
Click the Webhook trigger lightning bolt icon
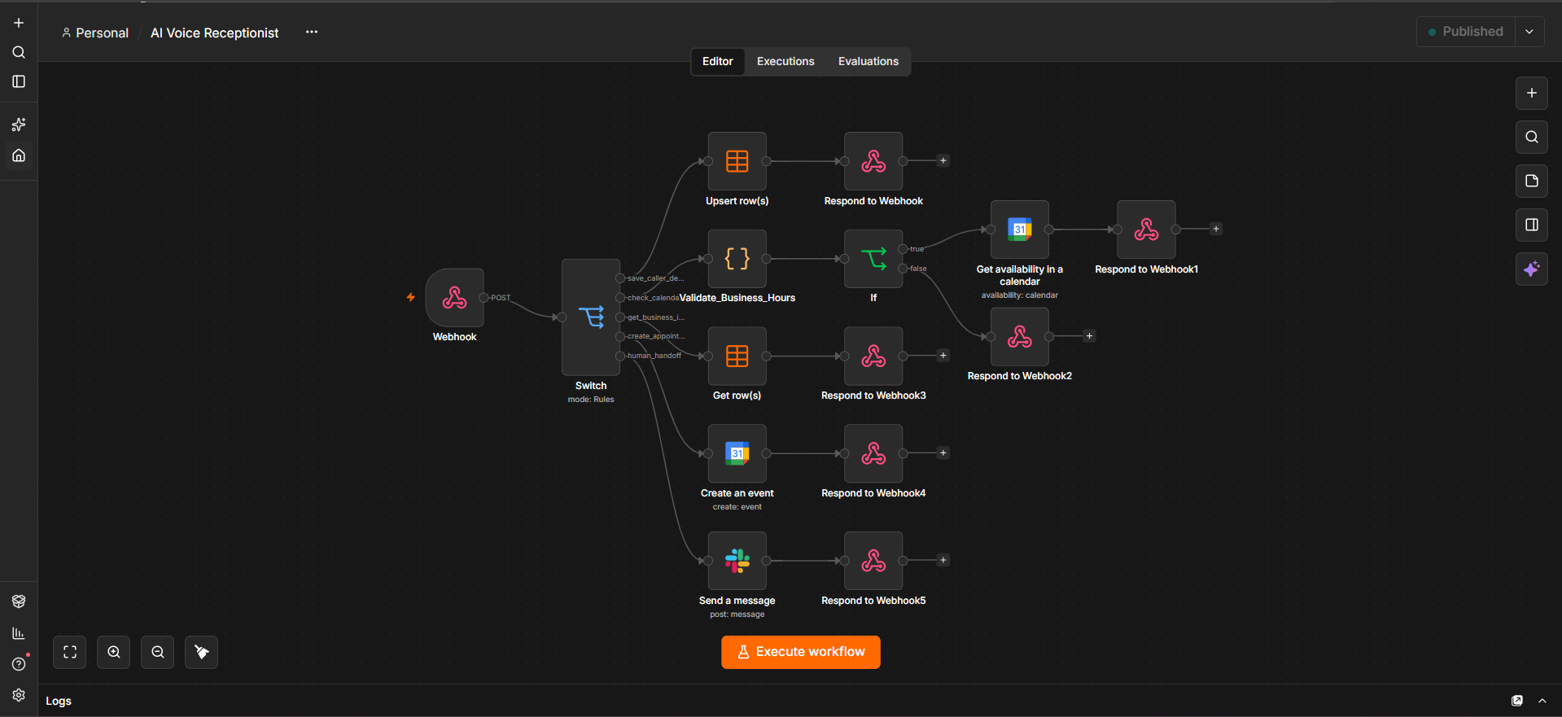[x=411, y=297]
